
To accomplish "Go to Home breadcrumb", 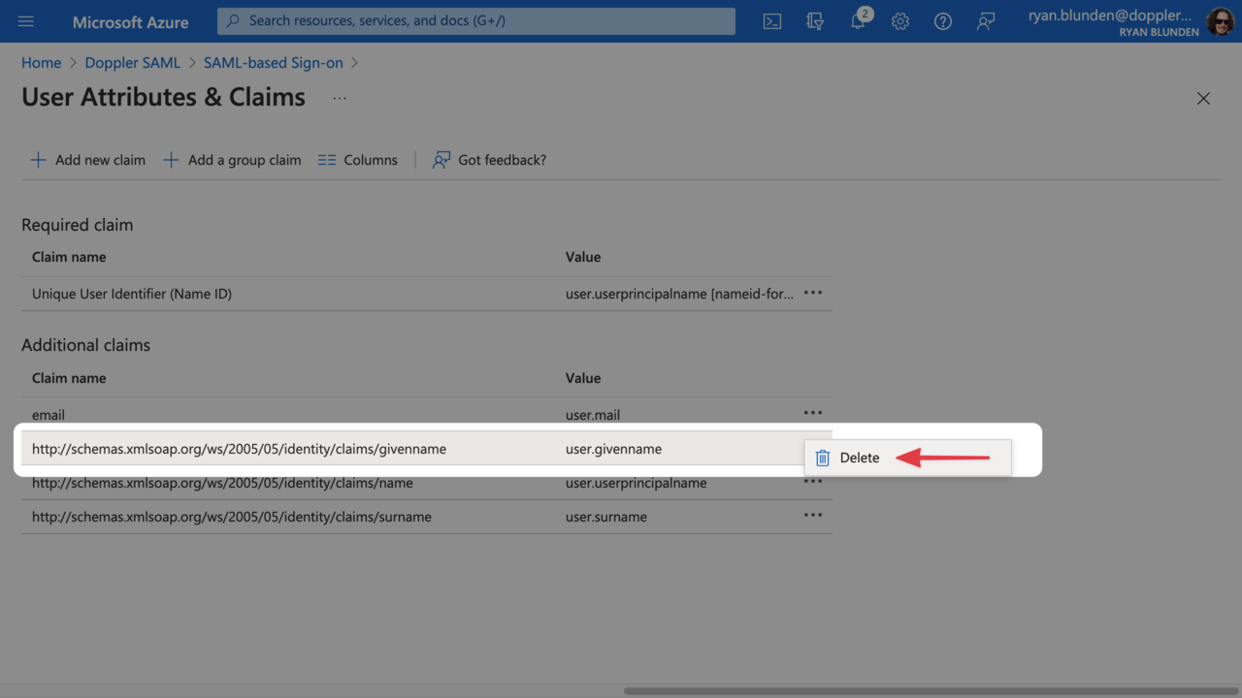I will tap(41, 62).
